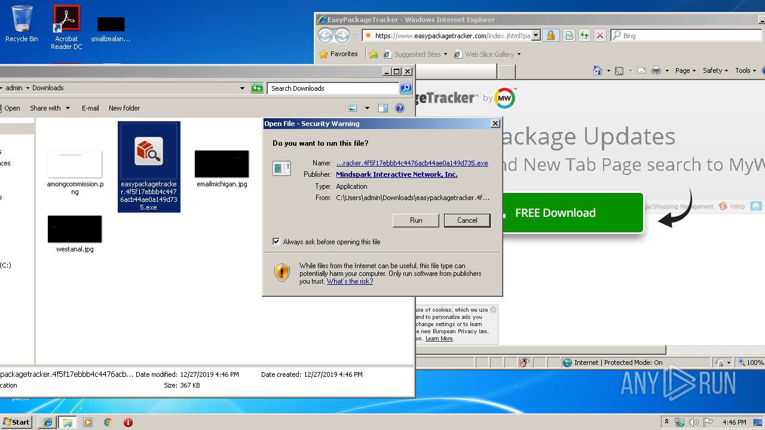Add to Favorites bar star-arrow icon
Screen dimensions: 765x430
(374, 54)
